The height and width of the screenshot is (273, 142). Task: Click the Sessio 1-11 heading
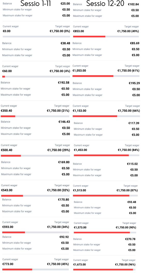click(x=36, y=3)
